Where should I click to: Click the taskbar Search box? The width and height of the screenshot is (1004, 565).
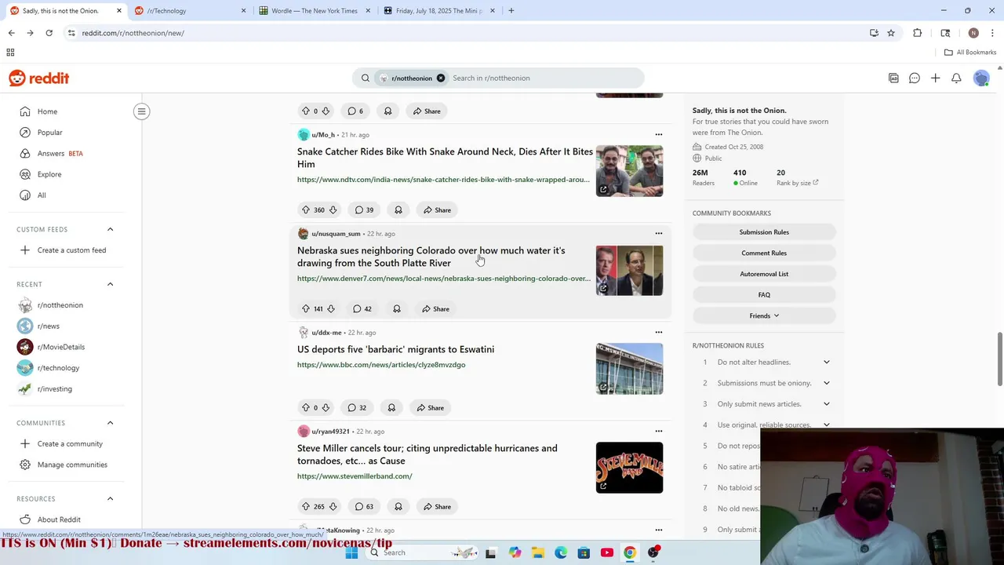(424, 552)
